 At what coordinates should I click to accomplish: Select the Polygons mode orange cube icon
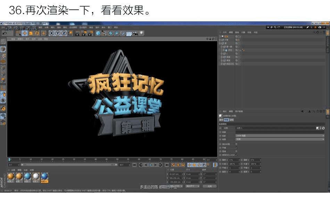(3, 80)
